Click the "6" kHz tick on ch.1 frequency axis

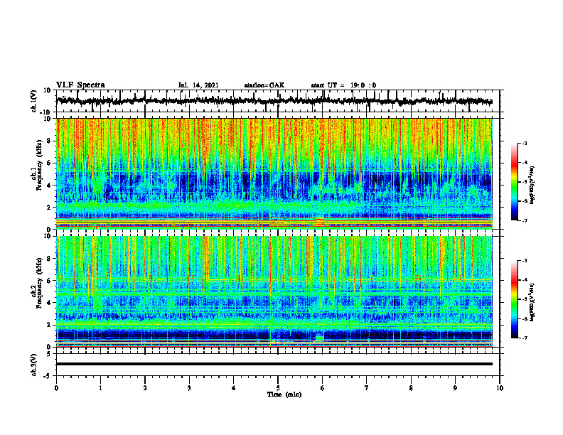[48, 163]
